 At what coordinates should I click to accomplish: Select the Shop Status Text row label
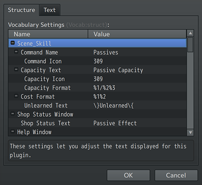pos(46,123)
